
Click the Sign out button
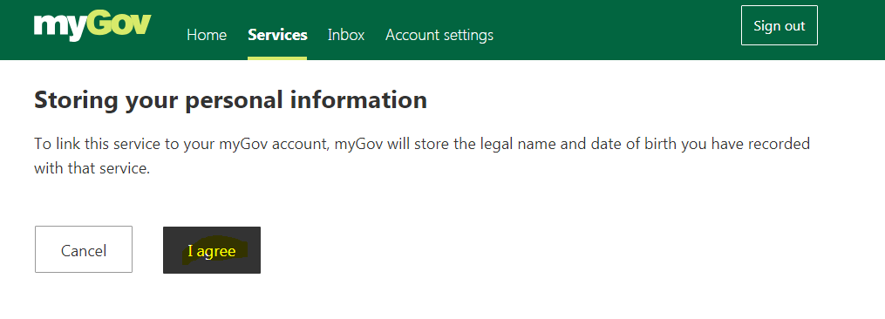[779, 25]
